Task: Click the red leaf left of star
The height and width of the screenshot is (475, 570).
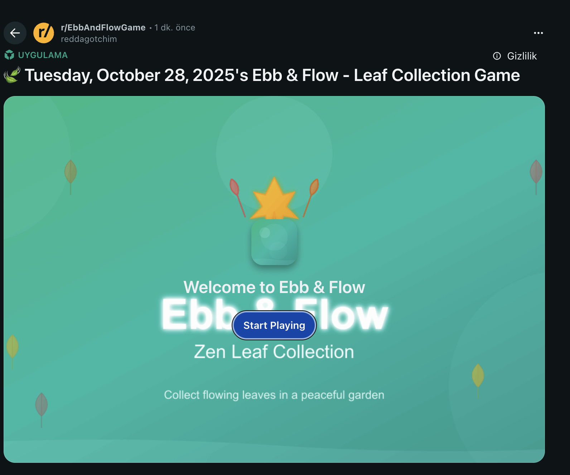Action: click(x=237, y=197)
